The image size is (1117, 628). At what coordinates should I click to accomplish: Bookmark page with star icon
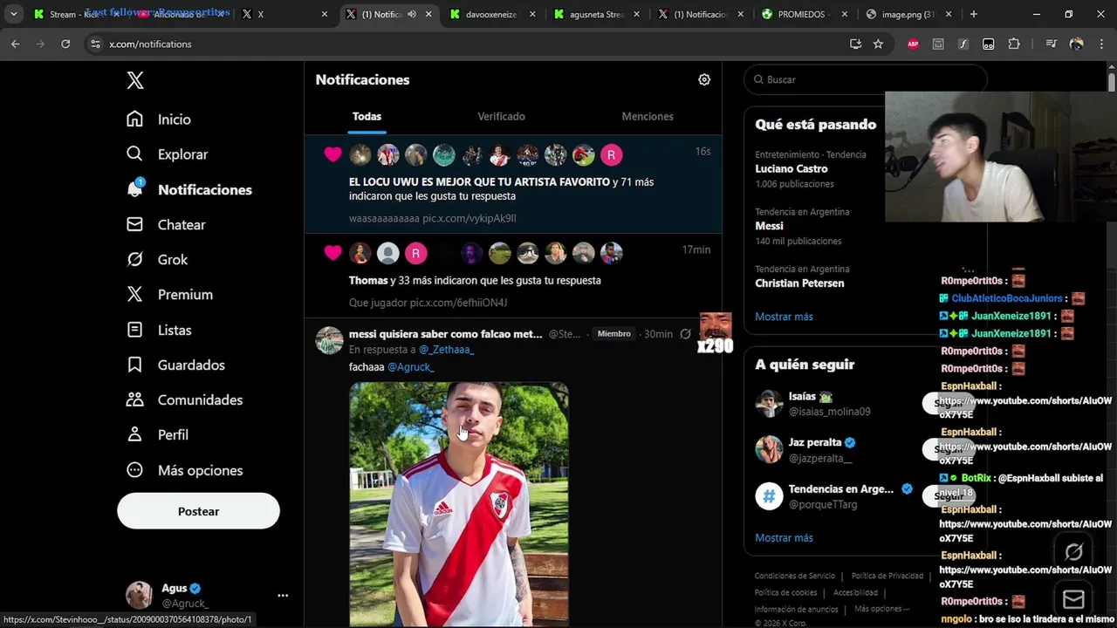pos(878,44)
